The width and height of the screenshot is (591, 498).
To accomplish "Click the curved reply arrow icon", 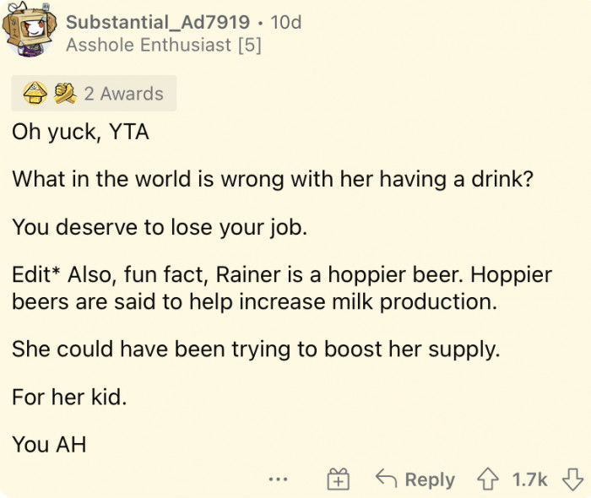I will coord(387,479).
